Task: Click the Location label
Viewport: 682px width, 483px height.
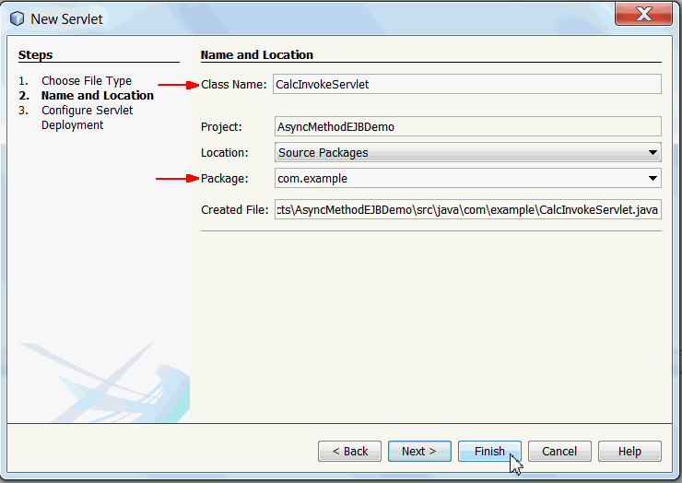Action: pos(225,153)
